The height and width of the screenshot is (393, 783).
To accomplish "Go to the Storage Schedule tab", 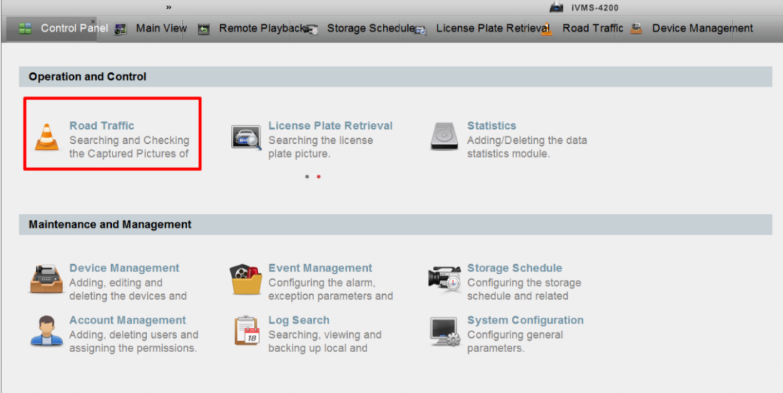I will [371, 29].
